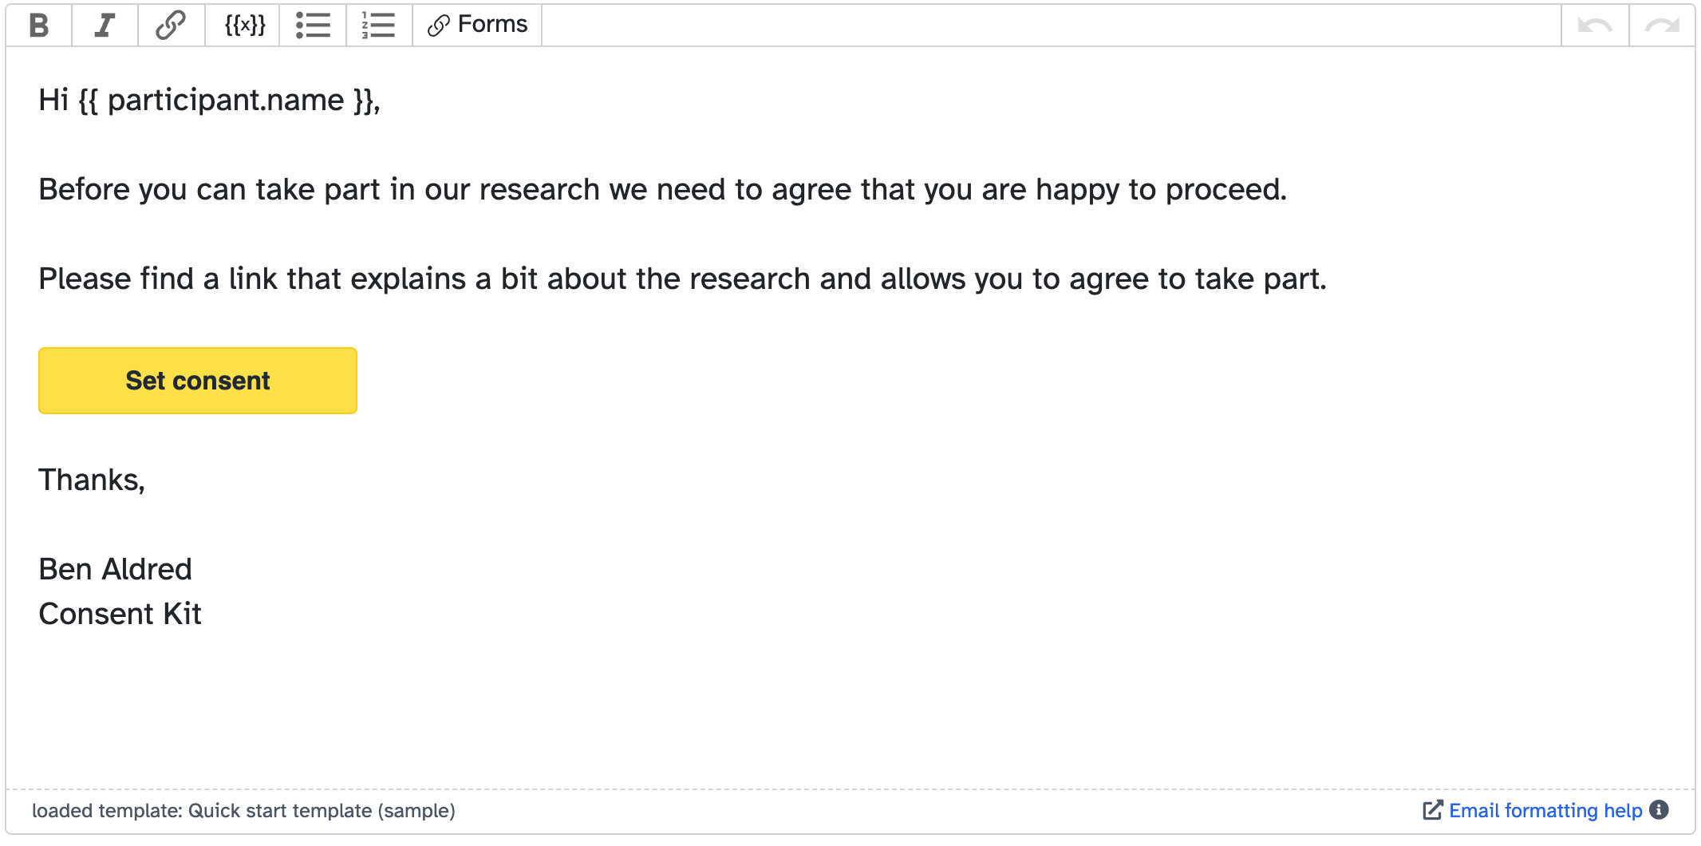Select the Ben Aldred signature line
This screenshot has height=846, width=1701.
[115, 568]
